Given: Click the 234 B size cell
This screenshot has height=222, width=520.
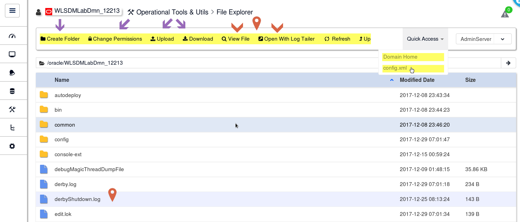Looking at the screenshot, I should coord(472,184).
